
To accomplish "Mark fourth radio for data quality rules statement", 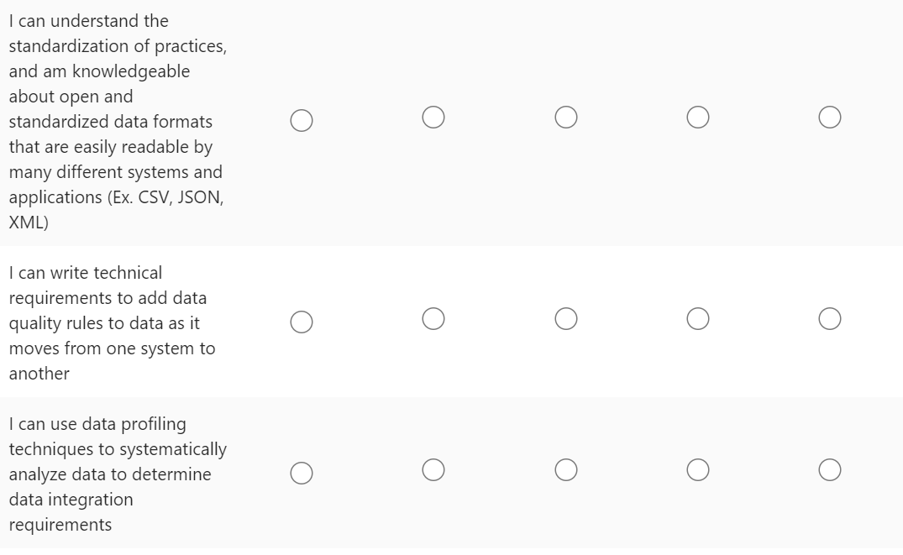I will coord(697,318).
